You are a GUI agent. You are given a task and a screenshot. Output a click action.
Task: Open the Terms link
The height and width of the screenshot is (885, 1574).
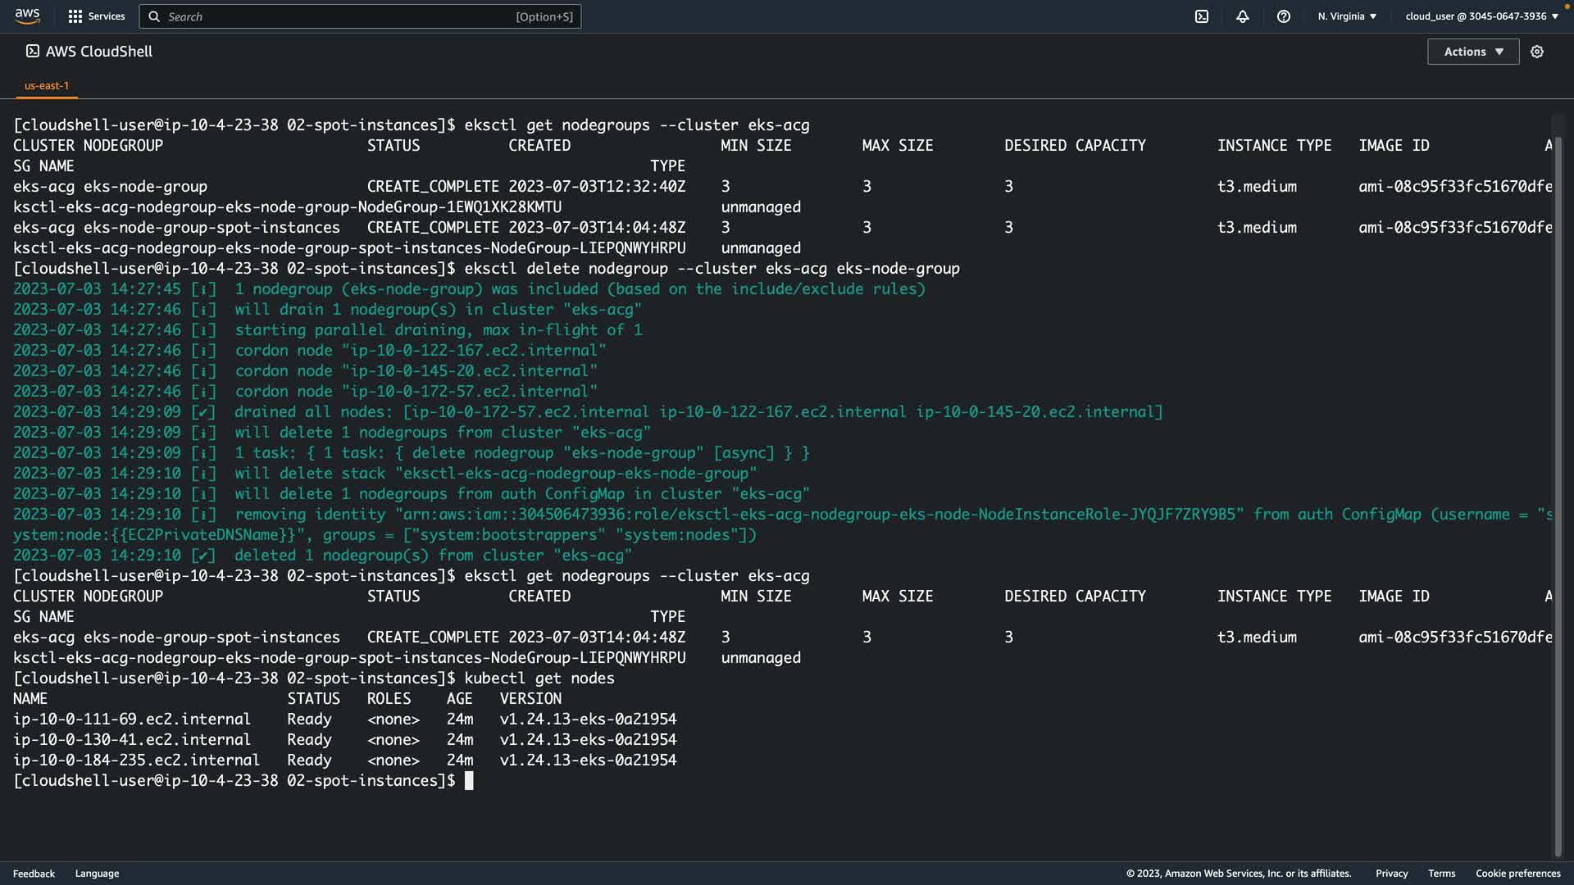(x=1441, y=874)
